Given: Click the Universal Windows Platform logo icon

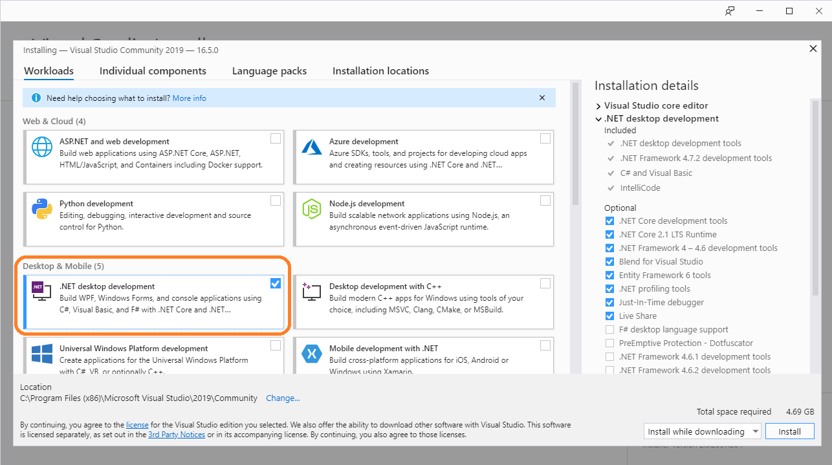Looking at the screenshot, I should pyautogui.click(x=42, y=354).
